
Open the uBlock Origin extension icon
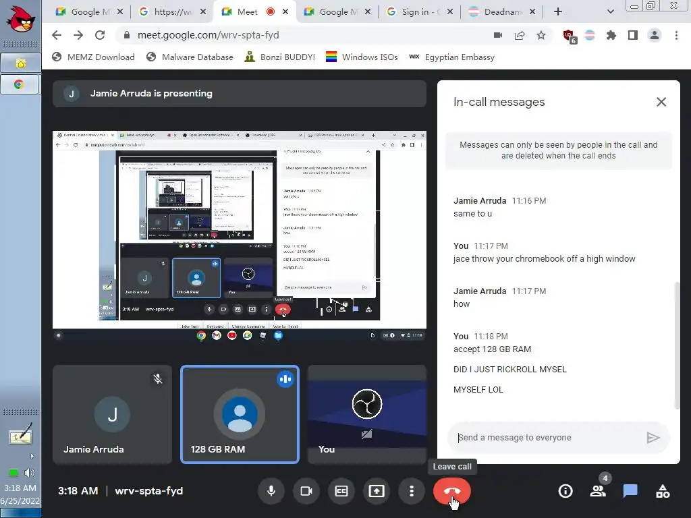570,36
